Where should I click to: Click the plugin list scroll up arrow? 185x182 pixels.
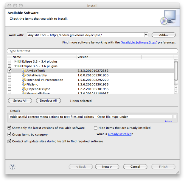[176, 87]
